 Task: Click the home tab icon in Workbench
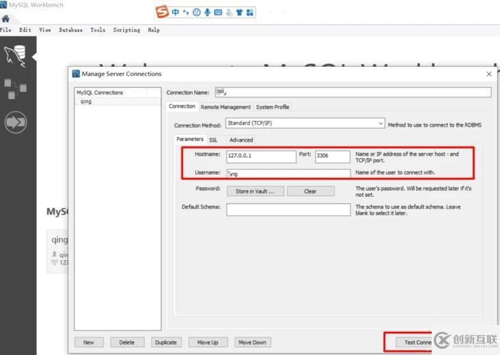(5, 19)
